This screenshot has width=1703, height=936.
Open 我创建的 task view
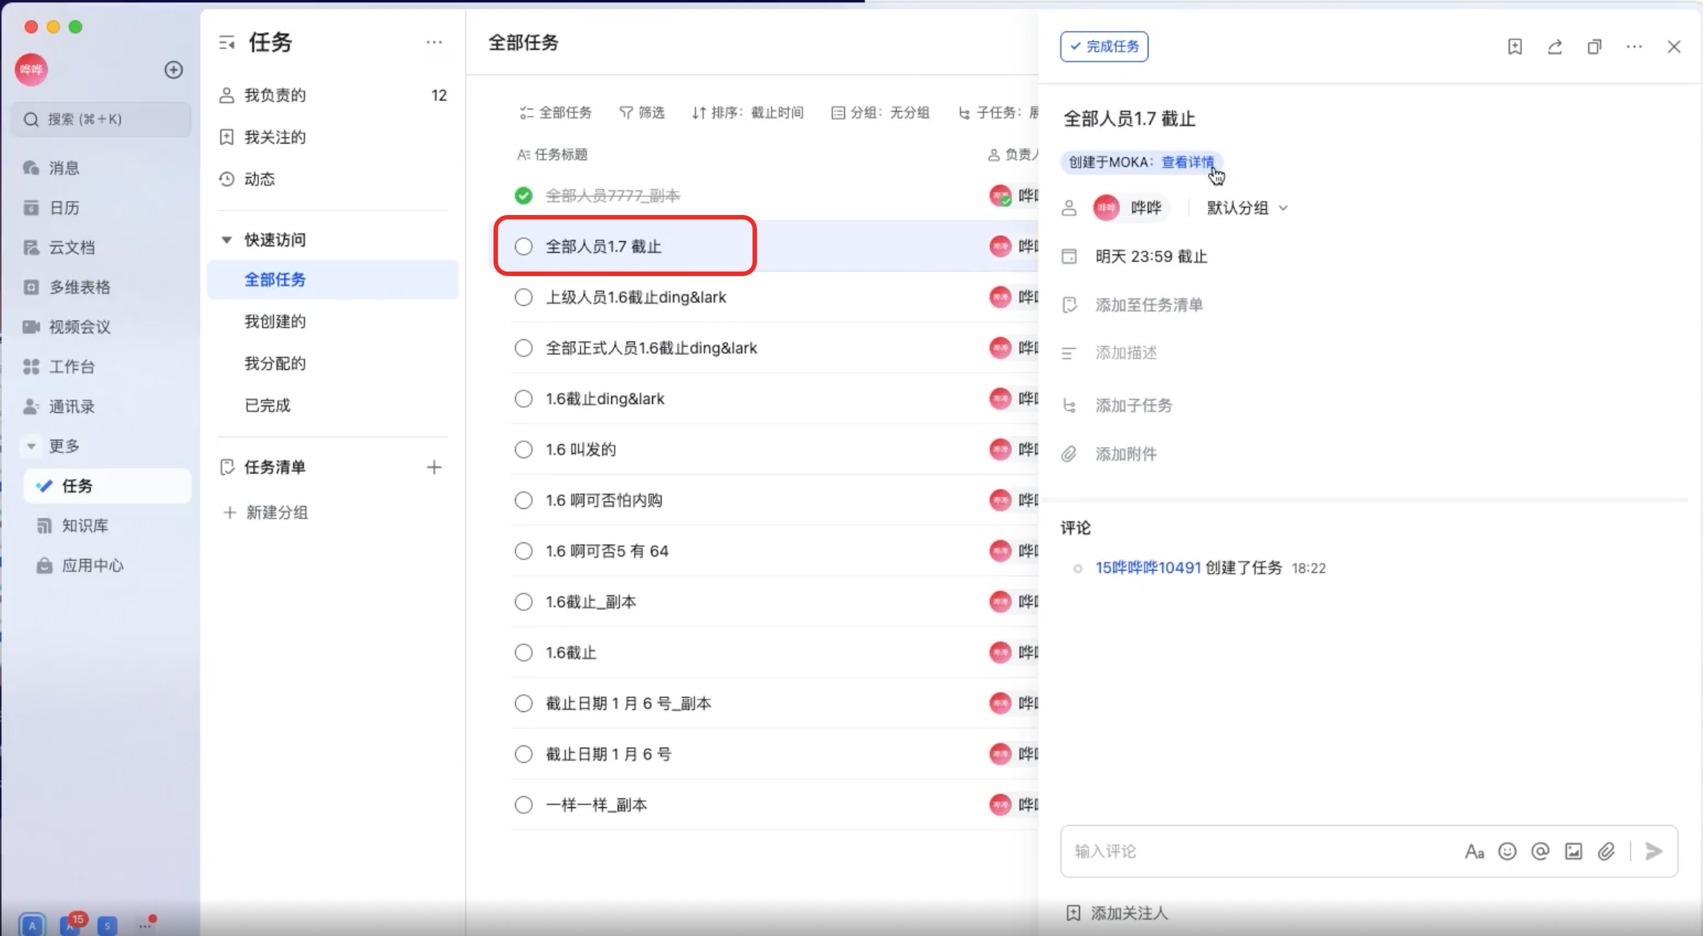pyautogui.click(x=275, y=321)
